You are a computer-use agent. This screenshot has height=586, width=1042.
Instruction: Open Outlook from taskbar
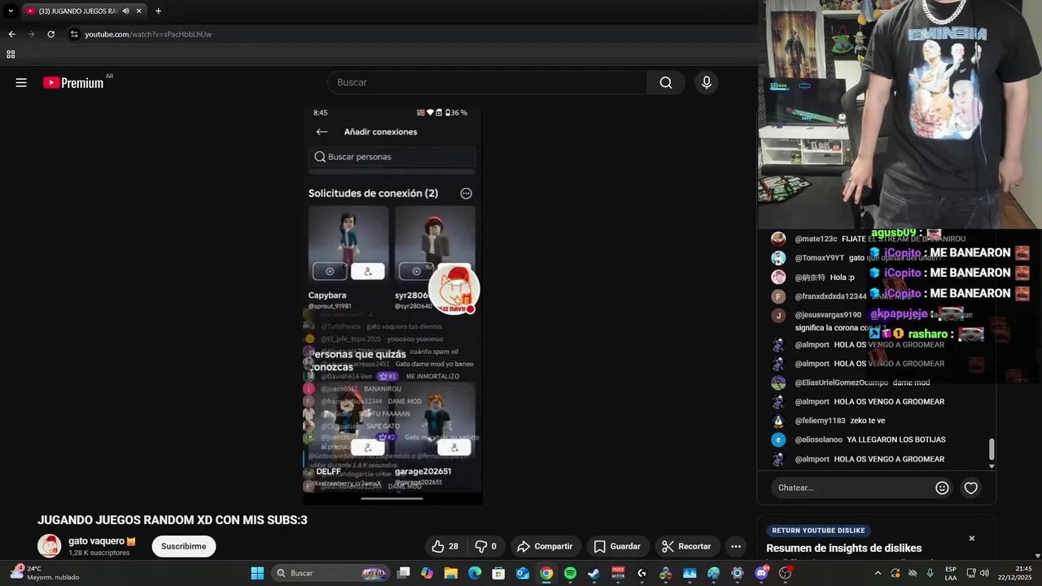tap(523, 573)
